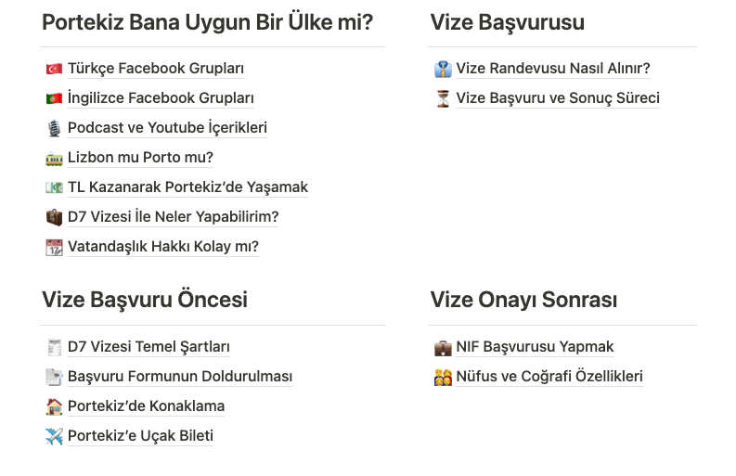Viewport: 736px width, 476px height.
Task: Click the Vize Başvuru Öncesi heading
Action: pos(145,300)
